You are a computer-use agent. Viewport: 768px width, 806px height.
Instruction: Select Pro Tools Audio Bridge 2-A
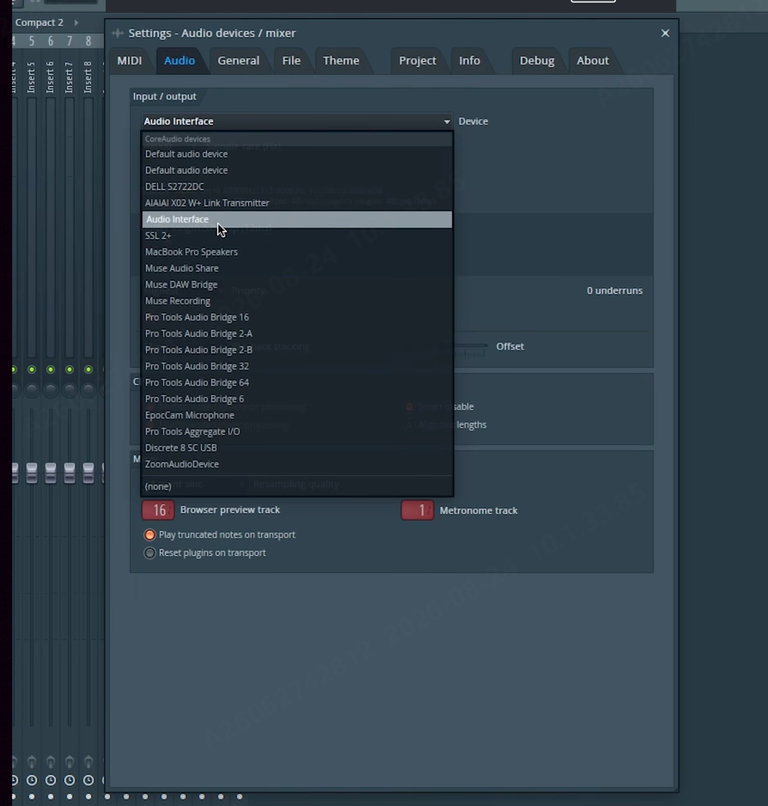pyautogui.click(x=297, y=333)
